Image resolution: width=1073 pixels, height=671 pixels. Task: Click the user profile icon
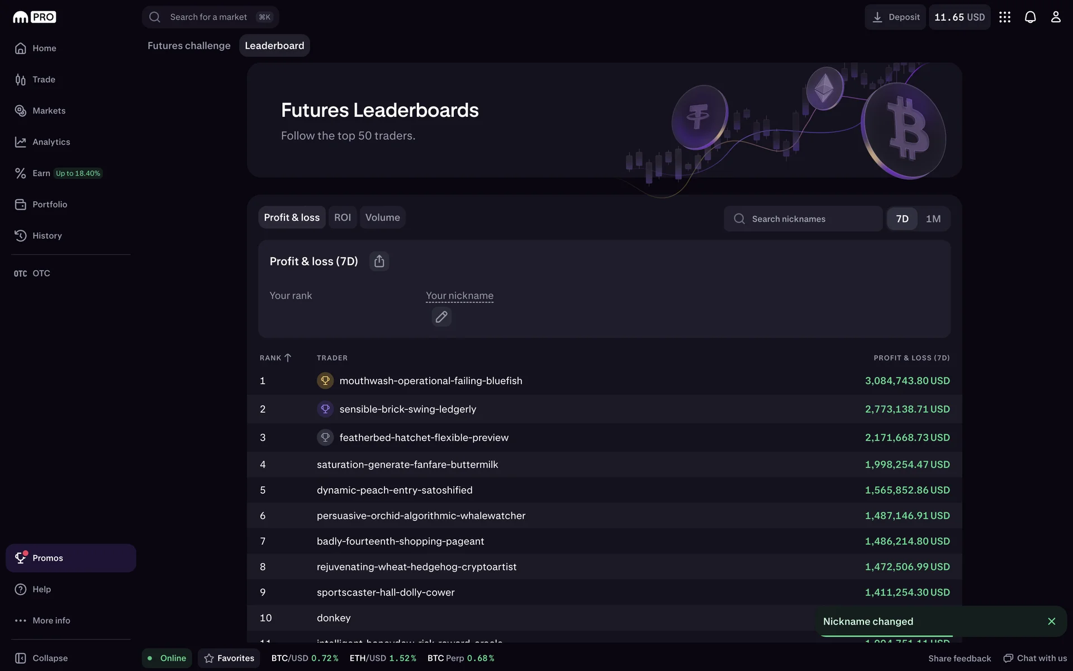[1055, 17]
